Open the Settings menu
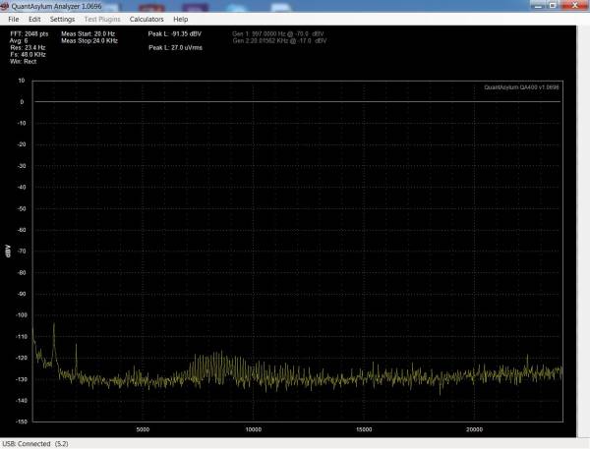 (x=62, y=20)
